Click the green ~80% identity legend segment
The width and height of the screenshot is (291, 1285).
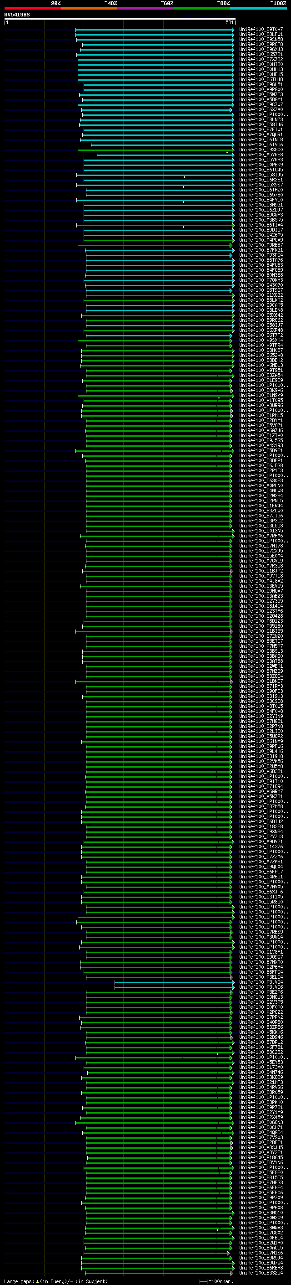[x=201, y=8]
